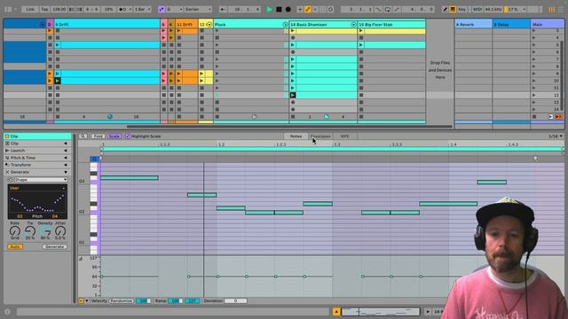Toggle the Highlight Scale checkbox
Viewport: 568px width, 319px height.
click(128, 136)
